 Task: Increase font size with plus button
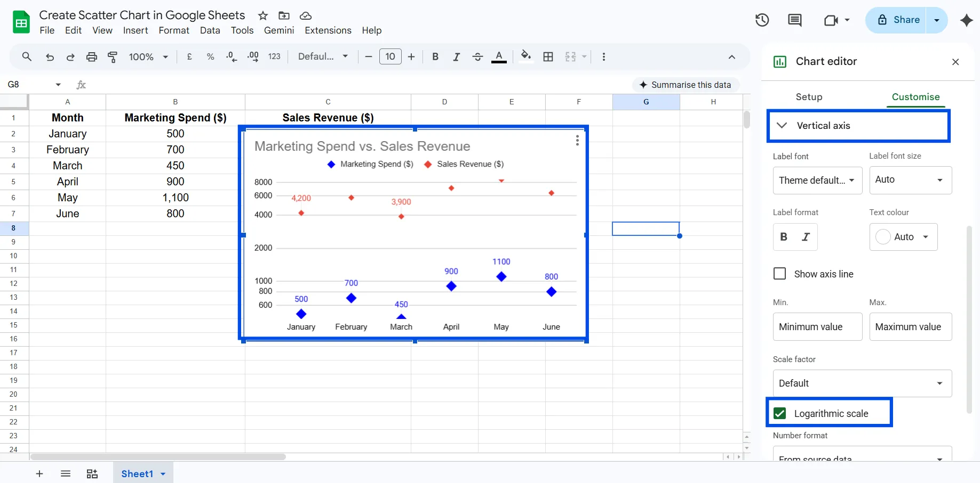click(411, 56)
